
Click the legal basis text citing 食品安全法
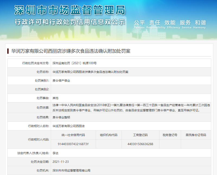tap(131, 108)
